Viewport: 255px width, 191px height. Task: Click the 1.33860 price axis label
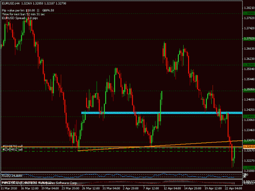pyautogui.click(x=249, y=120)
